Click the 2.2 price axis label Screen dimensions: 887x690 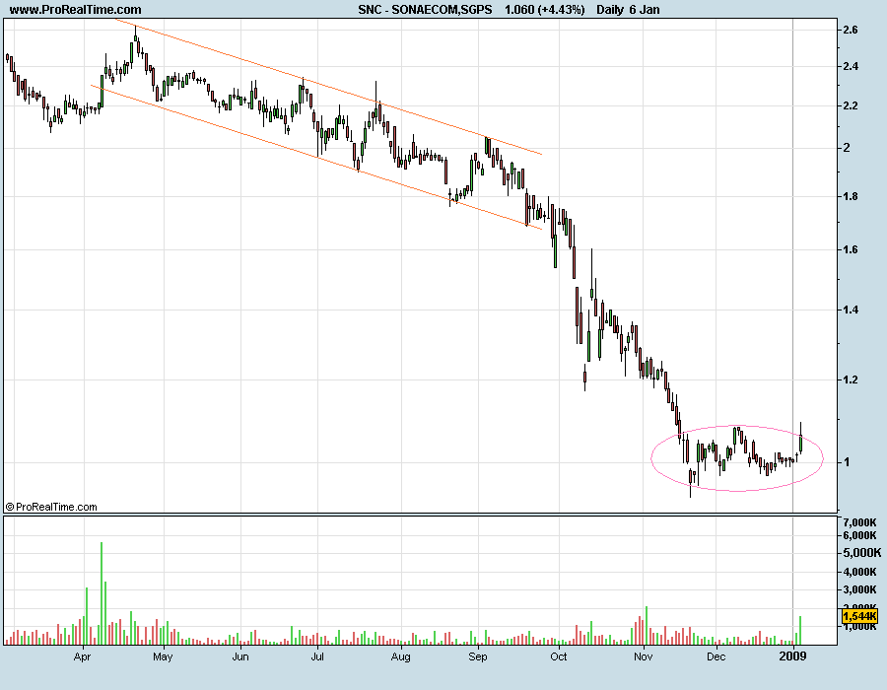coord(851,106)
